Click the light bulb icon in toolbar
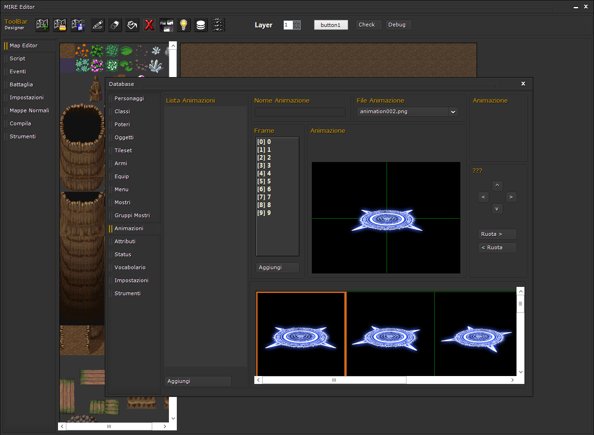The width and height of the screenshot is (594, 435). pyautogui.click(x=184, y=25)
